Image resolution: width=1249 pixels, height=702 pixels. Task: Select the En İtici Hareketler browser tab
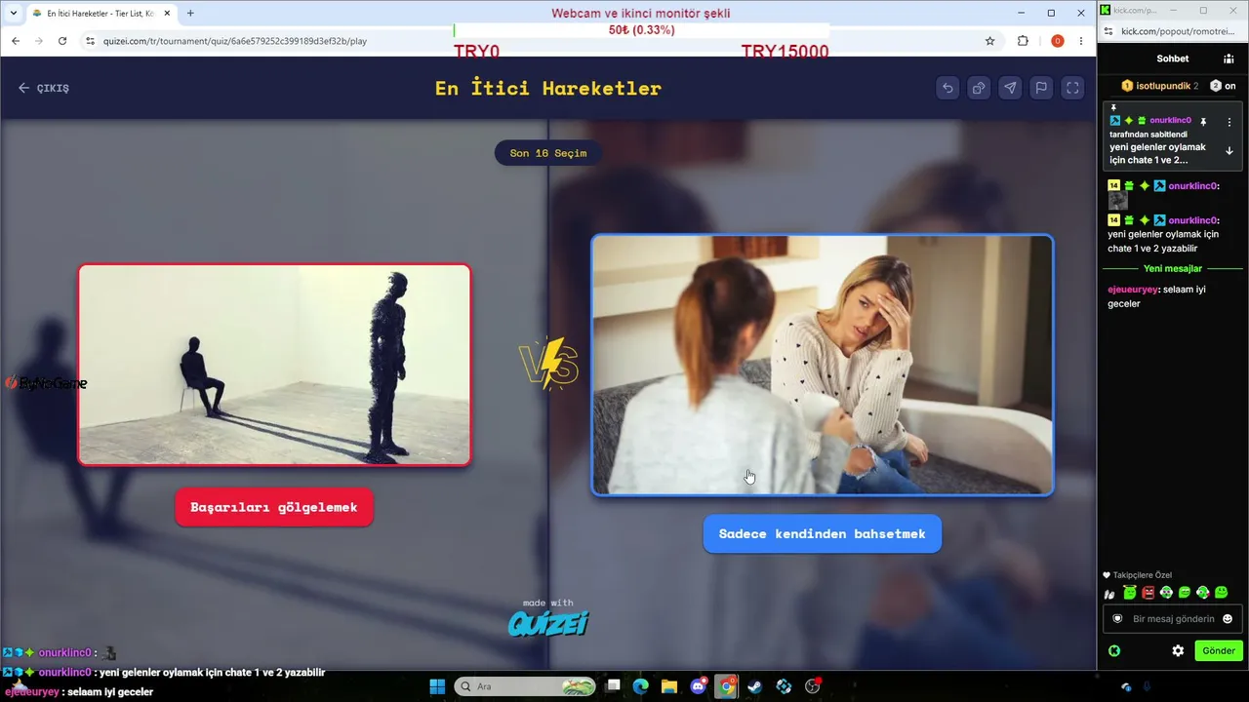pyautogui.click(x=101, y=14)
